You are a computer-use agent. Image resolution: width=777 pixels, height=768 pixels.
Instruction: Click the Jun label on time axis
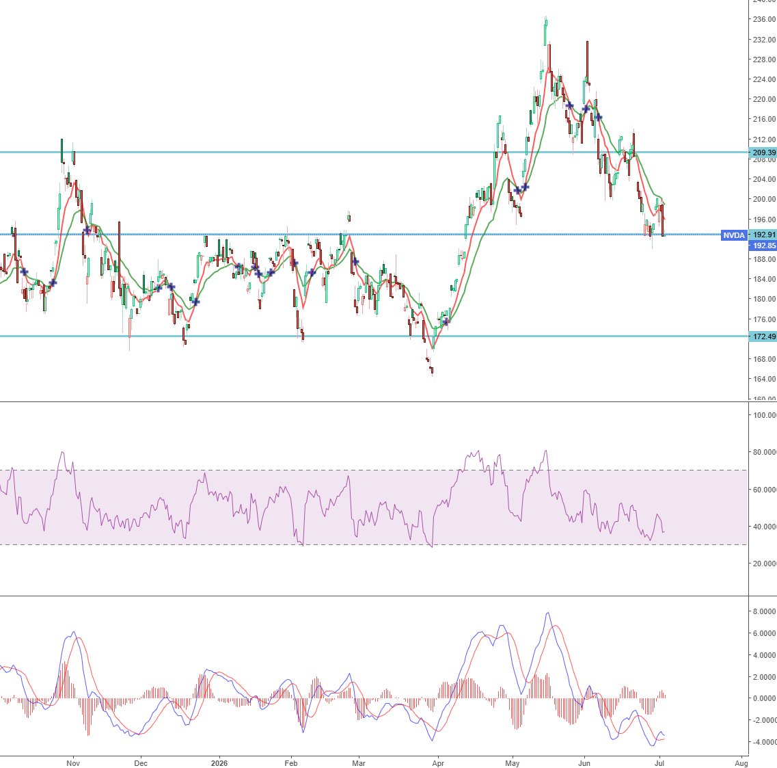(584, 763)
